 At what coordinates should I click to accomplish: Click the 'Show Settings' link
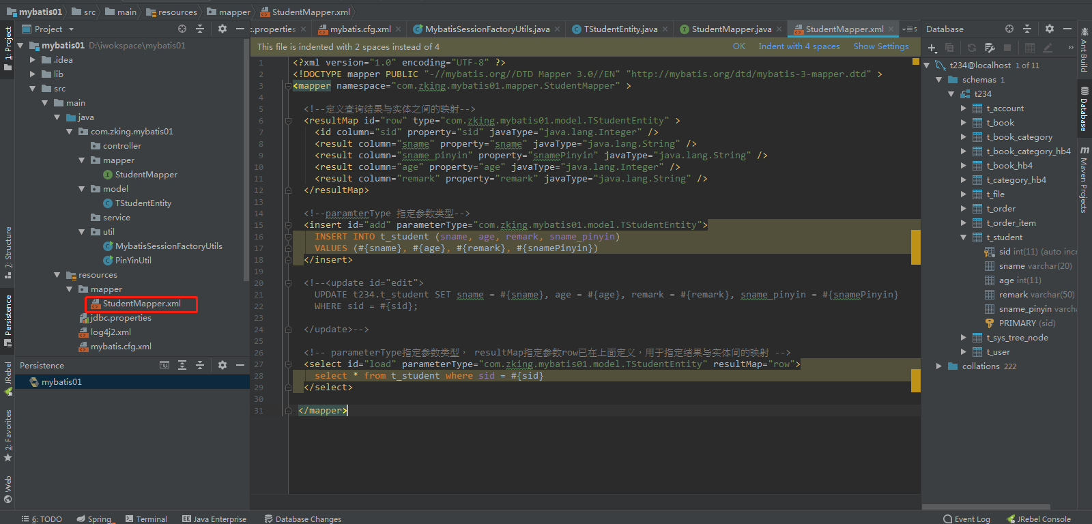880,46
